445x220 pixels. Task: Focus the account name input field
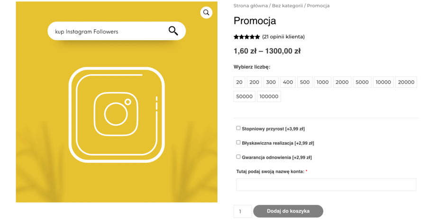[x=326, y=185]
